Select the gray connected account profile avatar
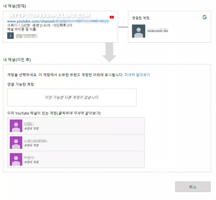 (138, 31)
